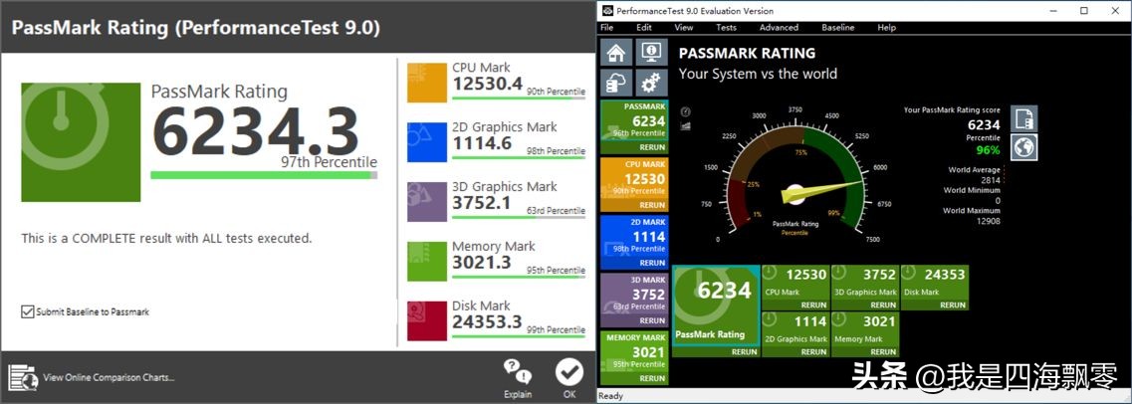Click the World Maximum 12908 value
Screen dimensions: 1132x404
tap(987, 221)
